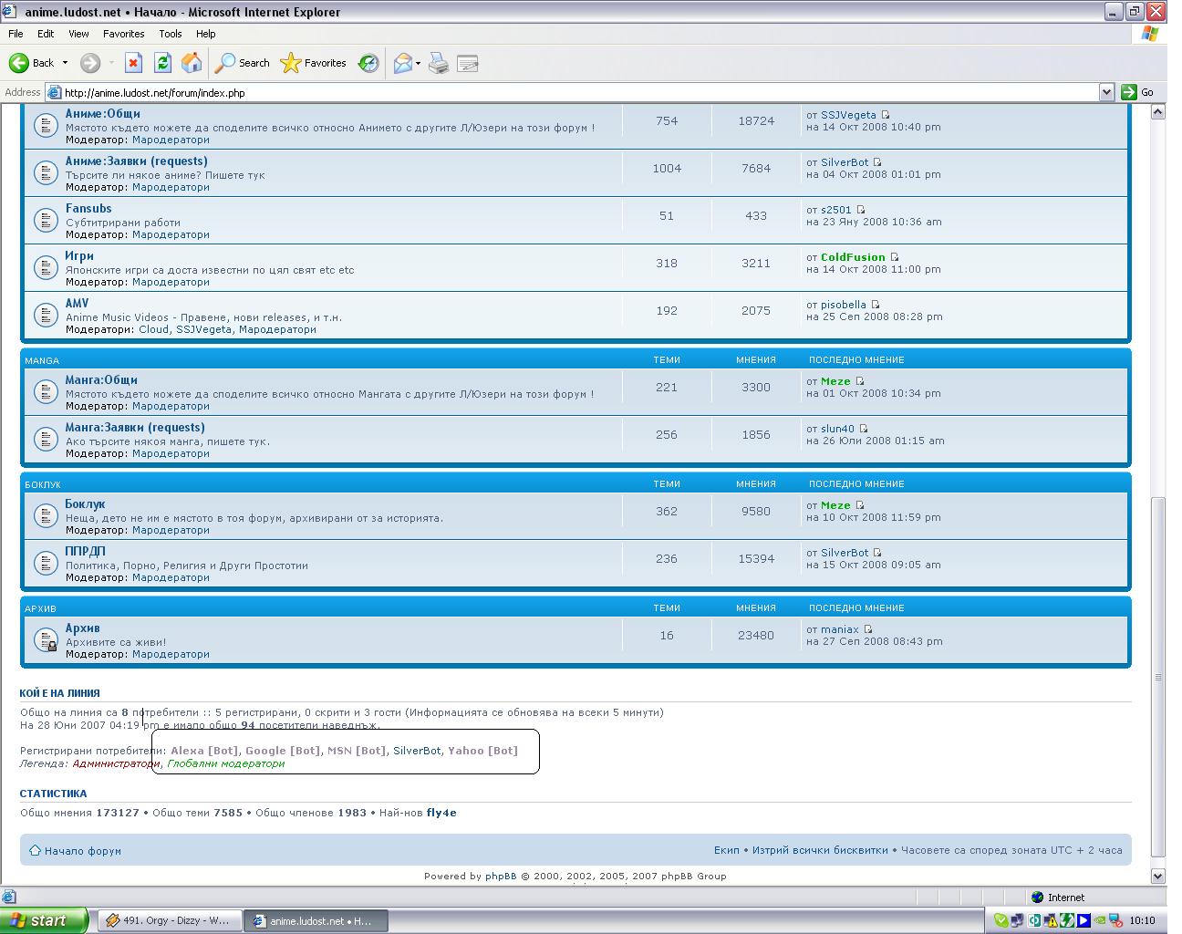Open the Search toolbar button
The width and height of the screenshot is (1182, 934).
coord(243,63)
